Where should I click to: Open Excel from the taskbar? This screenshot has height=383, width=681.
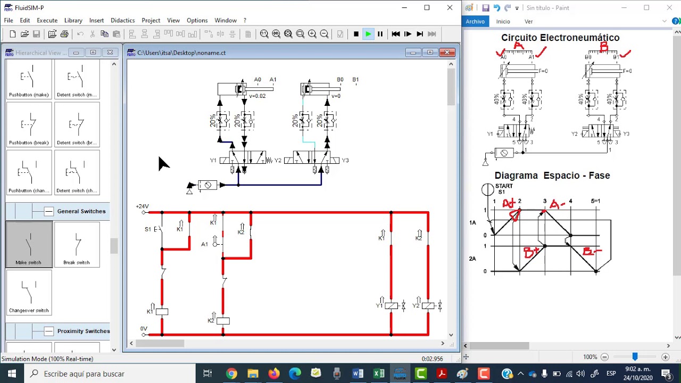379,374
